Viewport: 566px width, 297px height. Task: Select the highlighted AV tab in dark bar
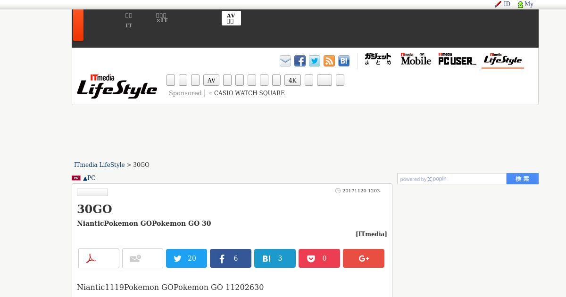[x=231, y=18]
